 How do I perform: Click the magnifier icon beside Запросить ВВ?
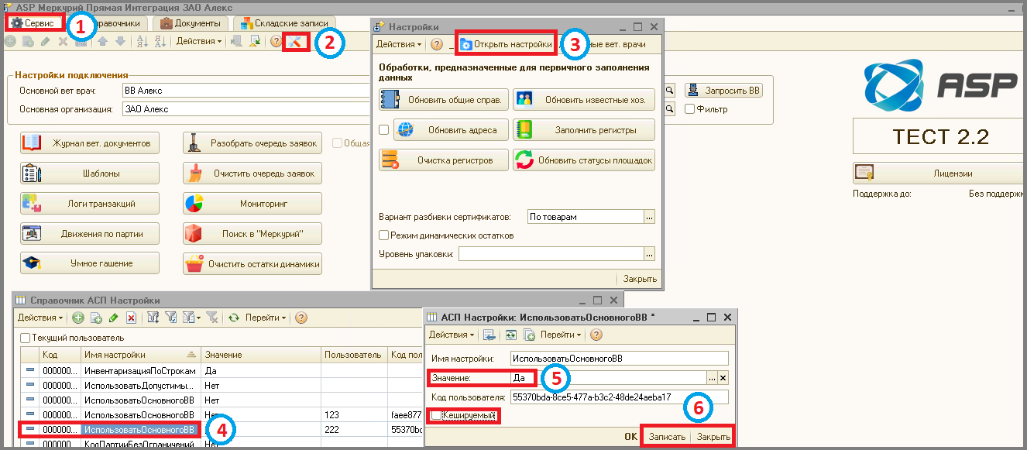(x=671, y=91)
